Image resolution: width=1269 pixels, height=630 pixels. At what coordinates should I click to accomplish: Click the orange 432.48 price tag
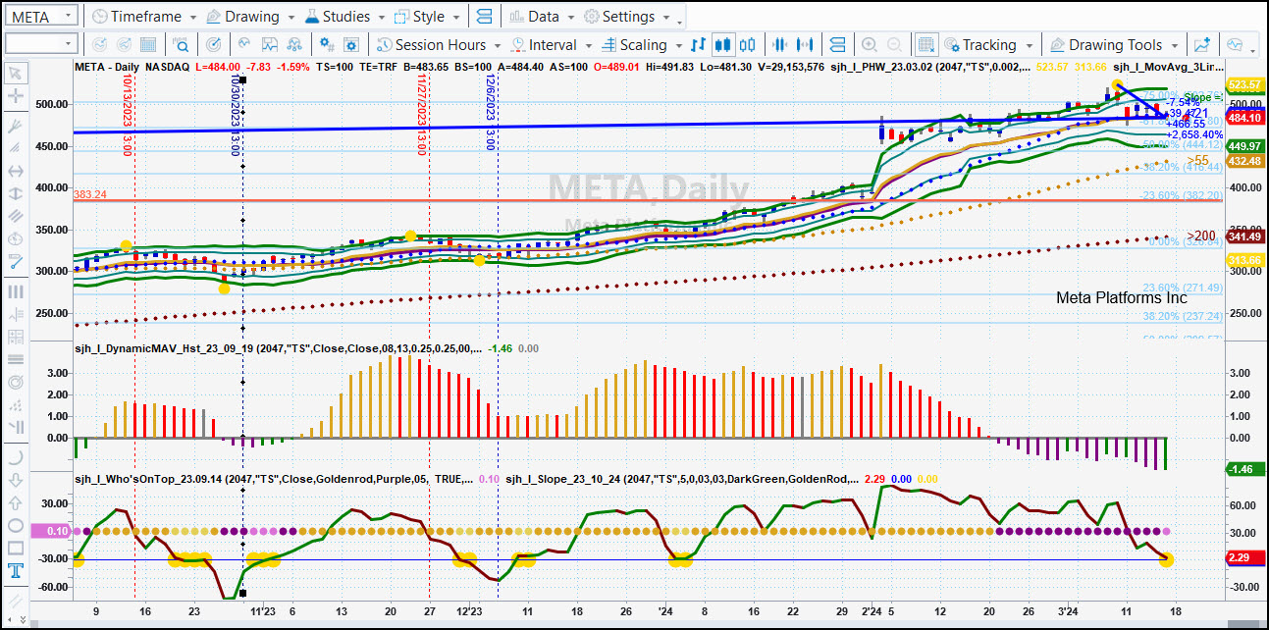pos(1243,161)
